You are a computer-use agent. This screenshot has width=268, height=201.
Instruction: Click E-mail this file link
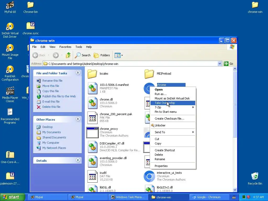(51, 102)
